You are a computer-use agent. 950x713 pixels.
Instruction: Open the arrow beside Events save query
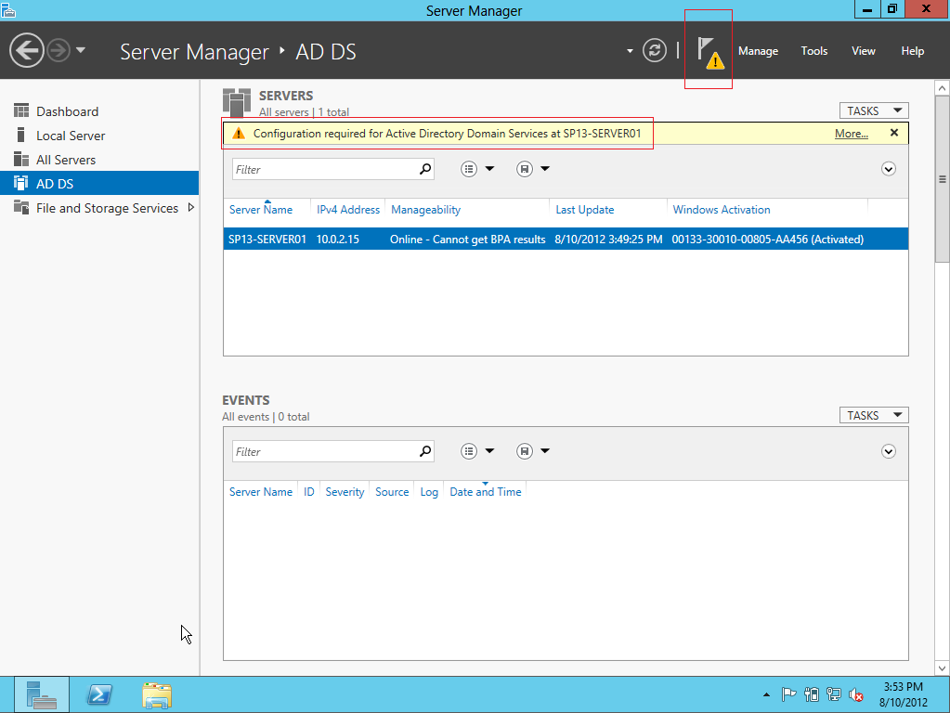click(545, 450)
